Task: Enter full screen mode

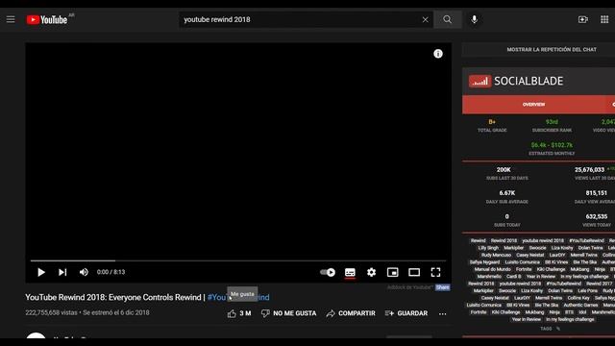Action: click(435, 272)
